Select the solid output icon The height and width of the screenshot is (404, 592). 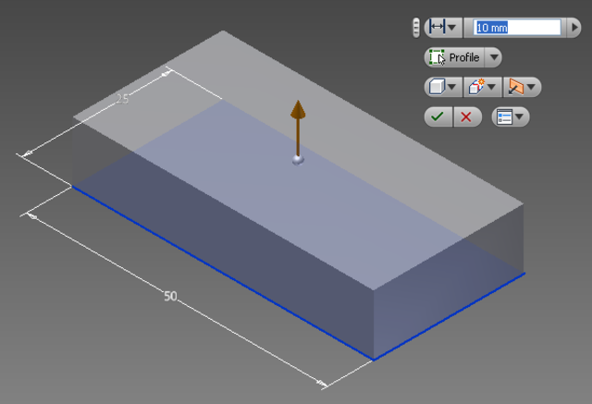pos(437,87)
